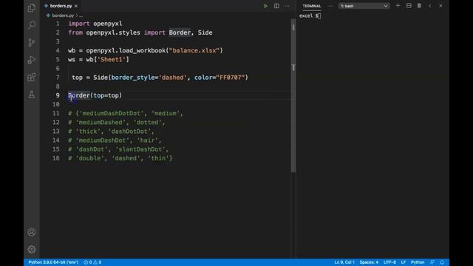Click borders.py in the breadcrumb
Image resolution: width=473 pixels, height=266 pixels.
coord(63,16)
